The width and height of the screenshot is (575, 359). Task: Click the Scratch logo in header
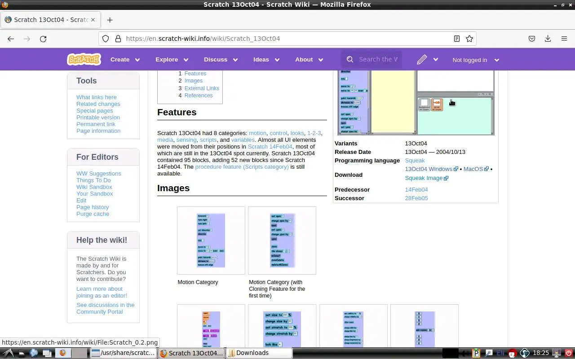click(x=84, y=59)
